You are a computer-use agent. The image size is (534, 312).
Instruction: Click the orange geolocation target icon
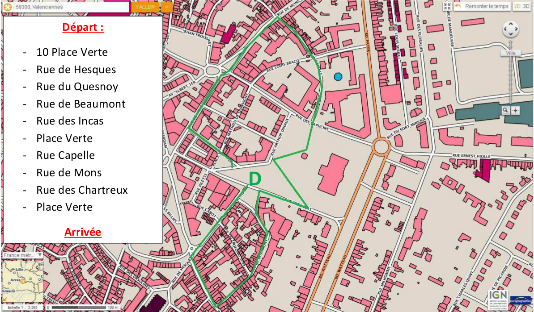[8, 7]
